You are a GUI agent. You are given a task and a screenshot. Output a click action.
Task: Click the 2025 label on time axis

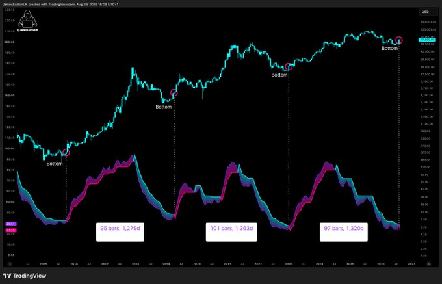[350, 264]
